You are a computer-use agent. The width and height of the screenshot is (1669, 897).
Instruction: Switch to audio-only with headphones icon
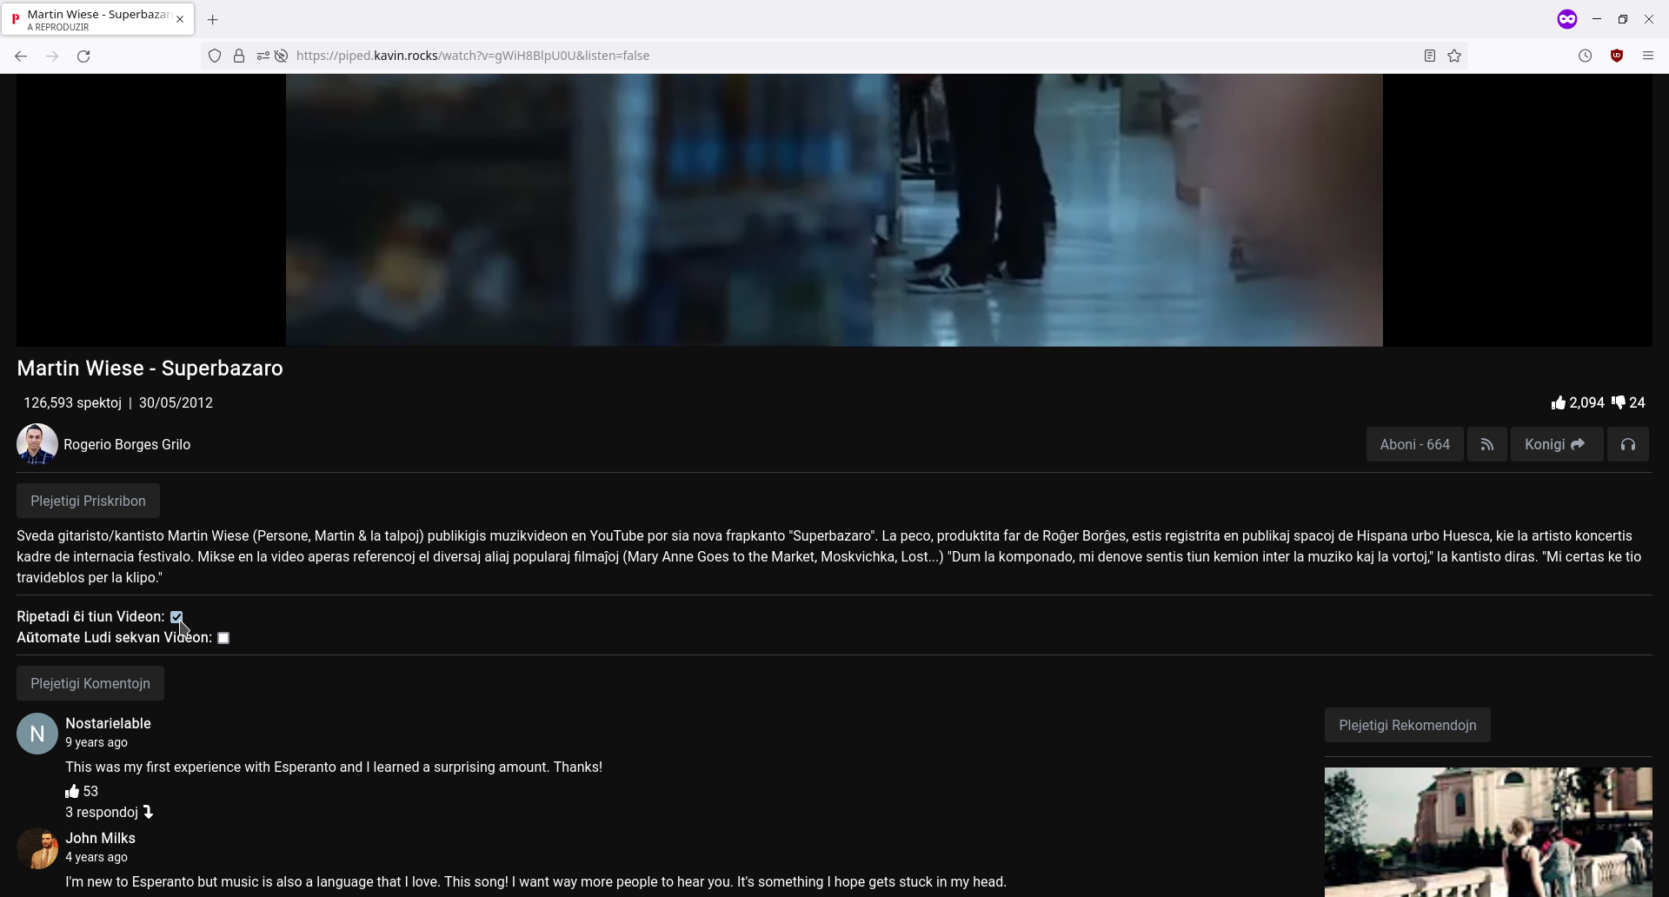1627,444
